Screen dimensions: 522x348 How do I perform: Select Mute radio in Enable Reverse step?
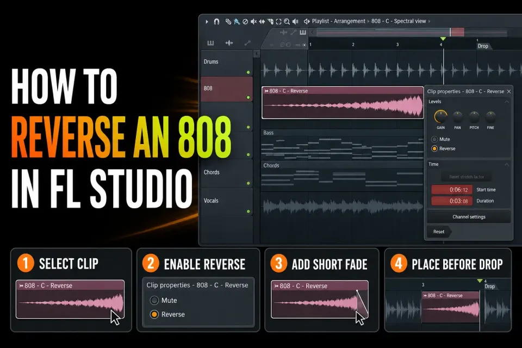pos(154,300)
